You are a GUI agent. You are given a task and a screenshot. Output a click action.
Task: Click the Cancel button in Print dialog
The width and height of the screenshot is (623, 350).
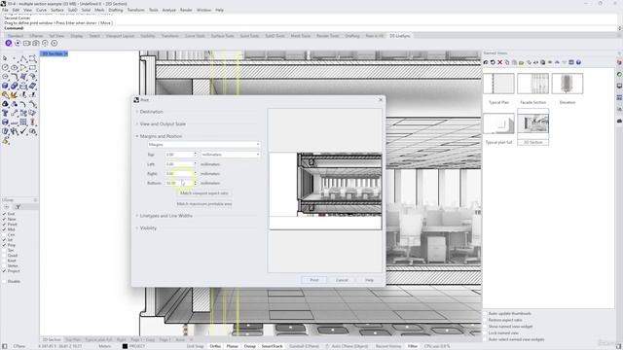click(342, 280)
